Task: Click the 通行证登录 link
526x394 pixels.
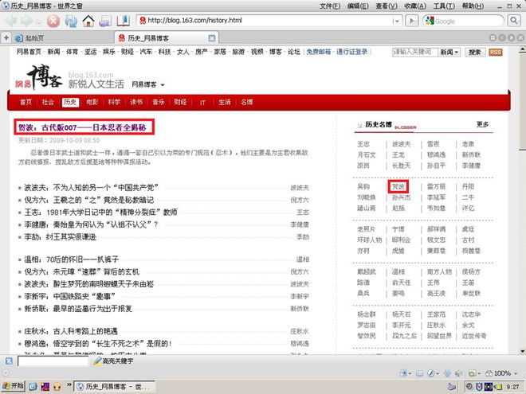Action: pyautogui.click(x=352, y=52)
